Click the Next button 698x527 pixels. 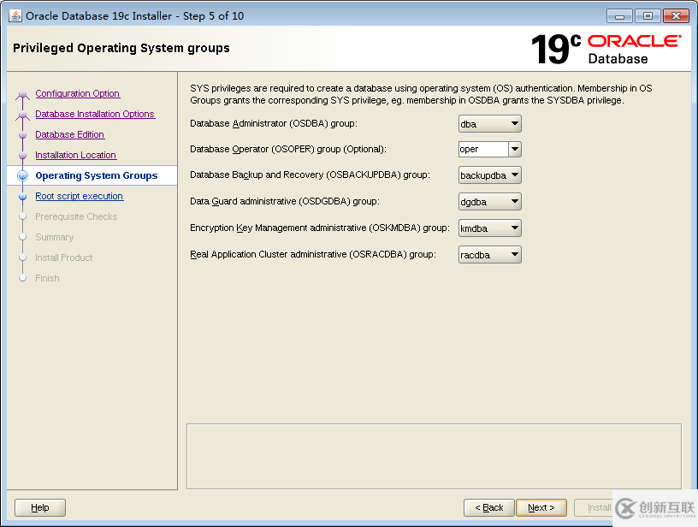tap(541, 507)
